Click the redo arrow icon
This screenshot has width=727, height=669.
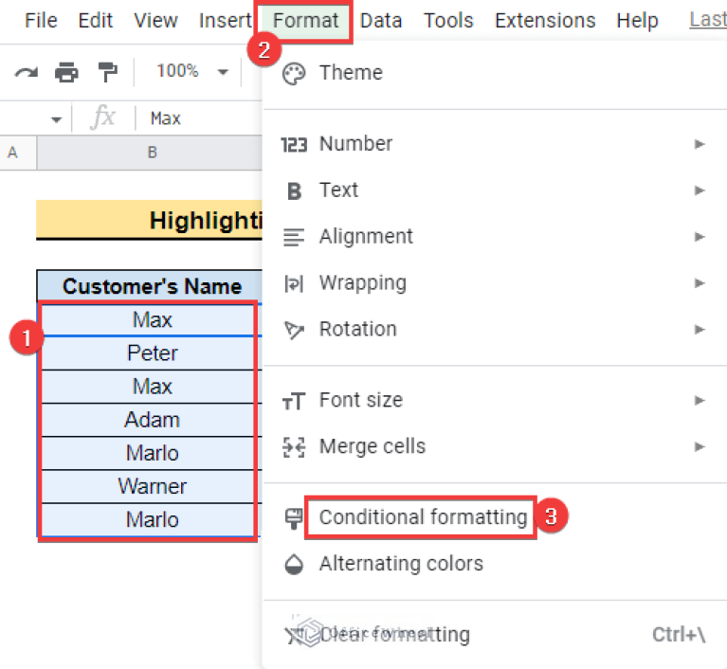(26, 72)
